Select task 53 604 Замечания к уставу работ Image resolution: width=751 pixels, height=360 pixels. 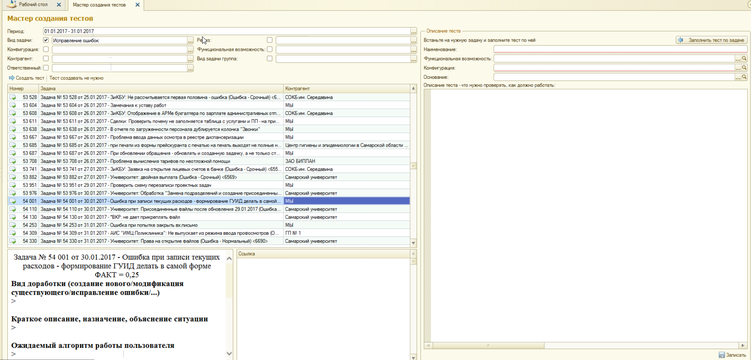(161, 105)
